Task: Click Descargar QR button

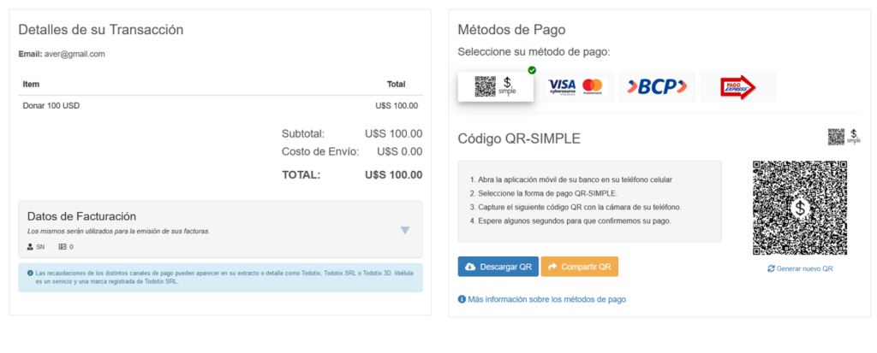Action: pyautogui.click(x=498, y=267)
